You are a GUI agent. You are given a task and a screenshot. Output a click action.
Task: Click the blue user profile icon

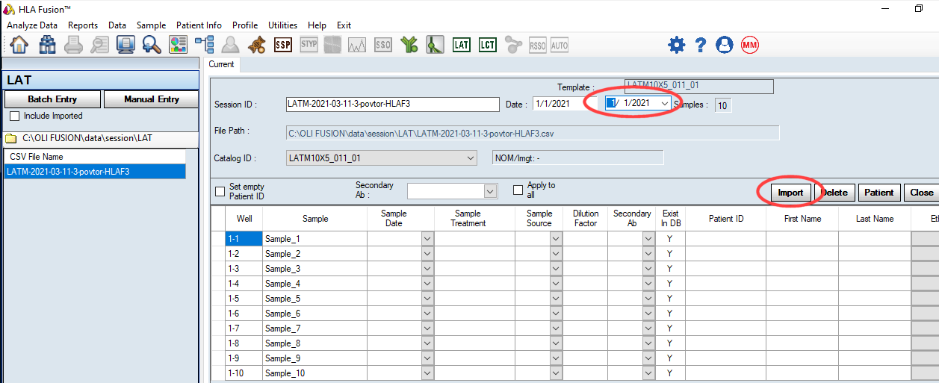tap(724, 46)
